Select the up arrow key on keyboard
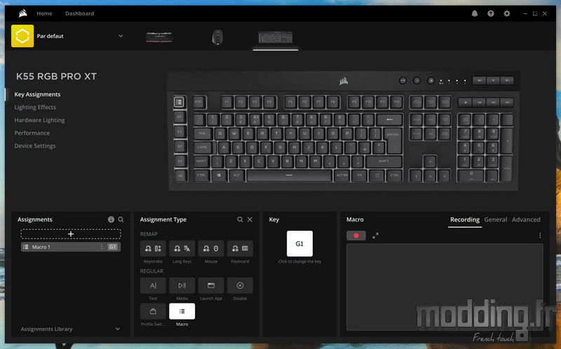 [430, 161]
